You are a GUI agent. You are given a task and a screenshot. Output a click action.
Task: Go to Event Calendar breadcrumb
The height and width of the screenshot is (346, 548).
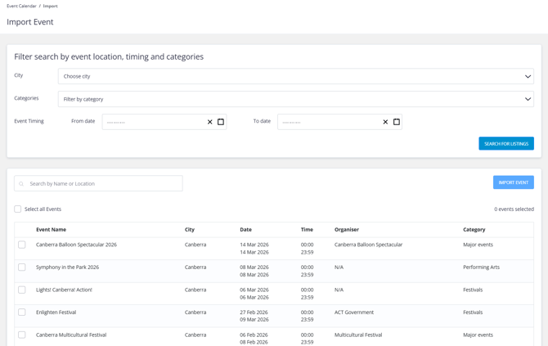point(21,6)
